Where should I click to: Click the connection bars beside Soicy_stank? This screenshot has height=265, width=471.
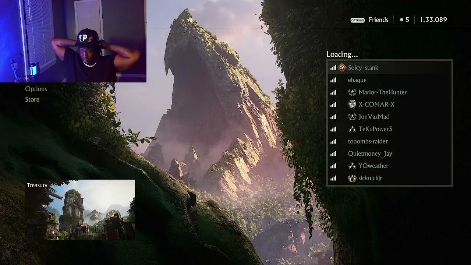(x=333, y=68)
